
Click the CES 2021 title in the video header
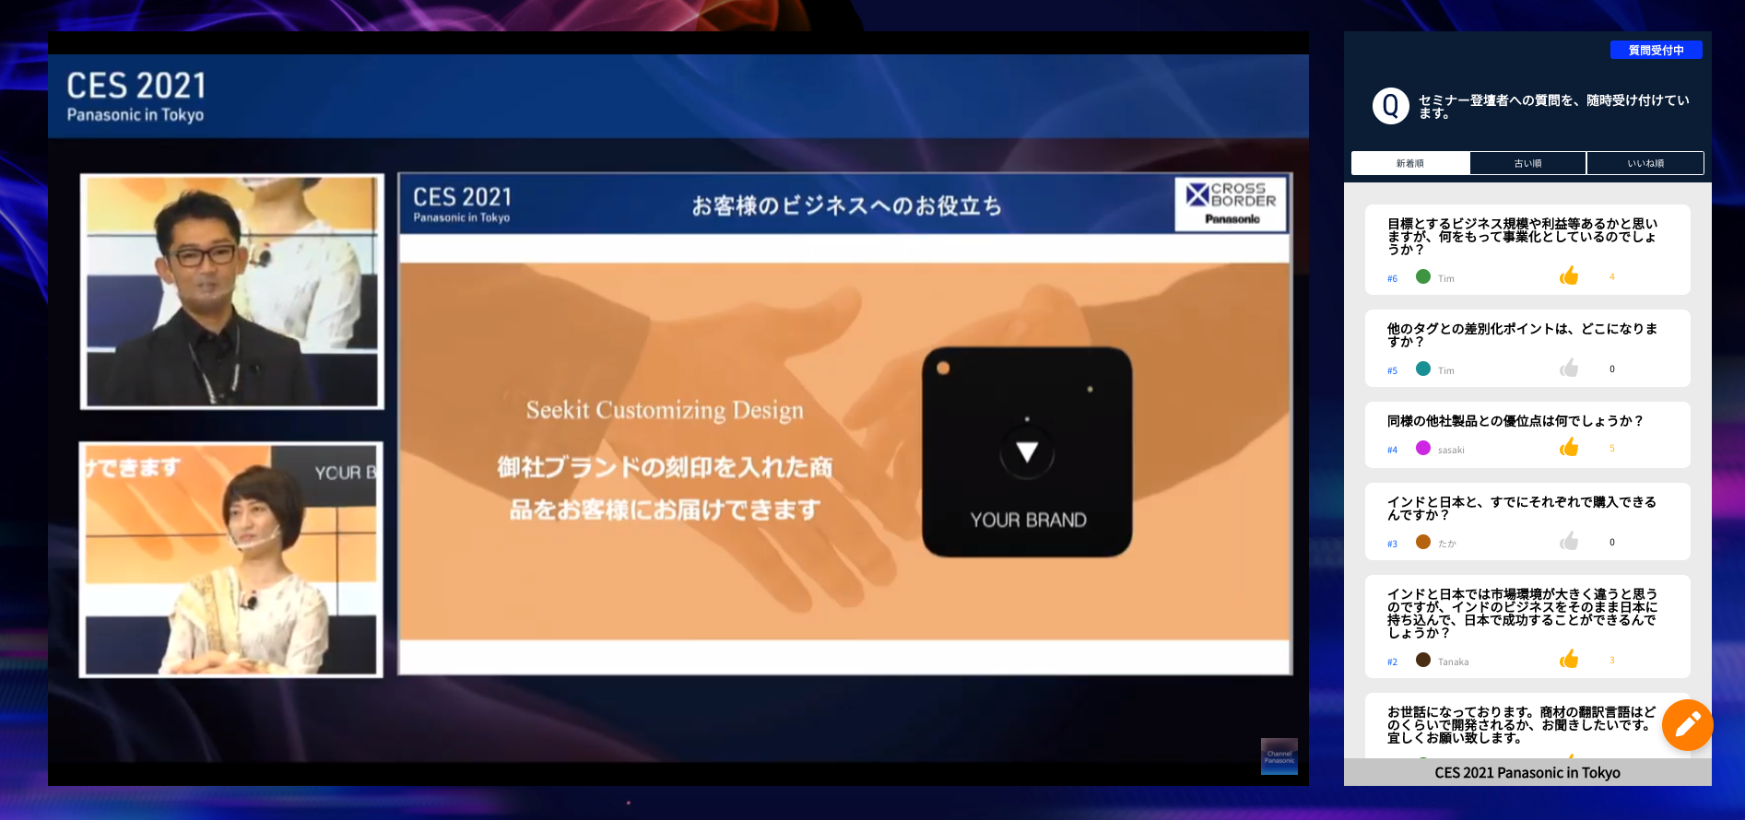point(136,86)
